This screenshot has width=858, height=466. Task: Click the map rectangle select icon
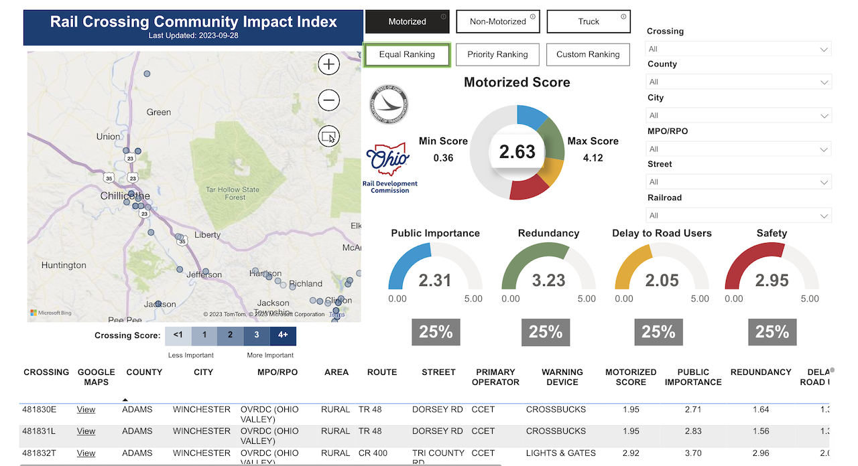[328, 137]
